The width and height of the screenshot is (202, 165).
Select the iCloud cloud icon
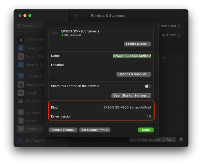[x=21, y=93]
